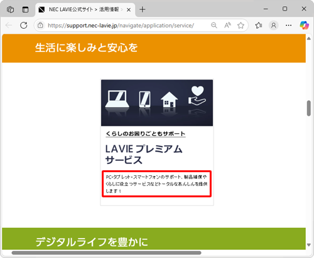Screen dimensions: 314x258
Task: Open a new tab with plus button
Action: 143,9
